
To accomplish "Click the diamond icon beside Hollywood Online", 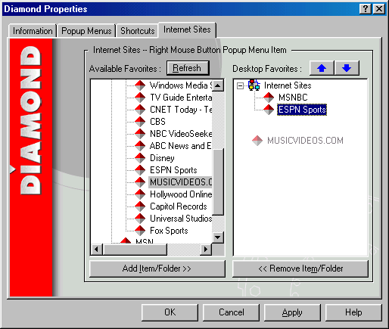I will pos(140,194).
